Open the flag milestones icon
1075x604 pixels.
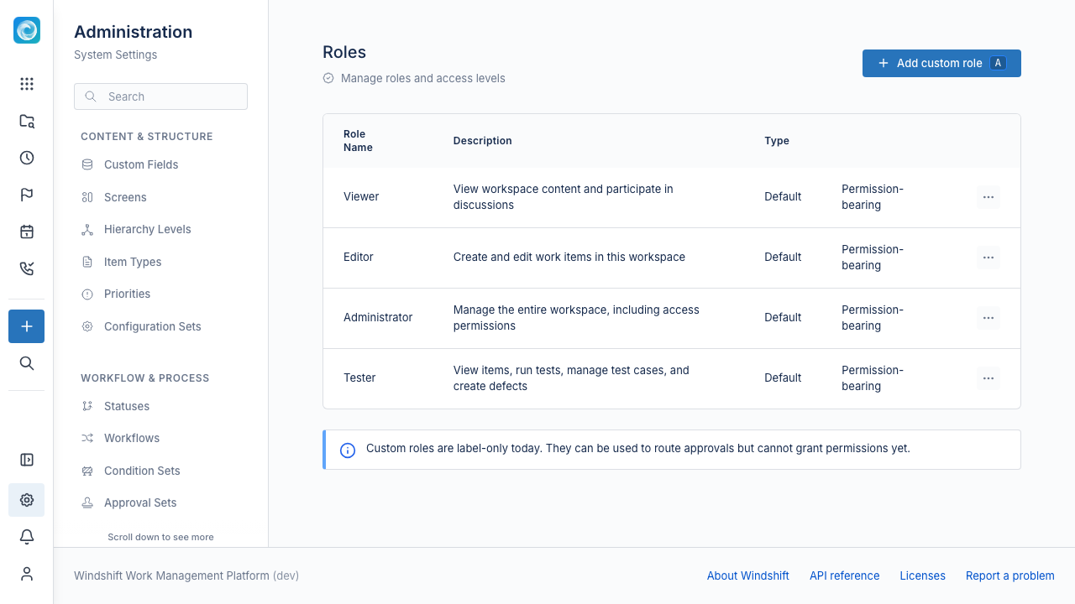27,195
